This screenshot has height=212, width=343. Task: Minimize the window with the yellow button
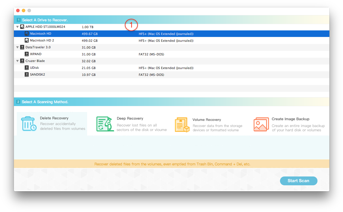(x=24, y=11)
